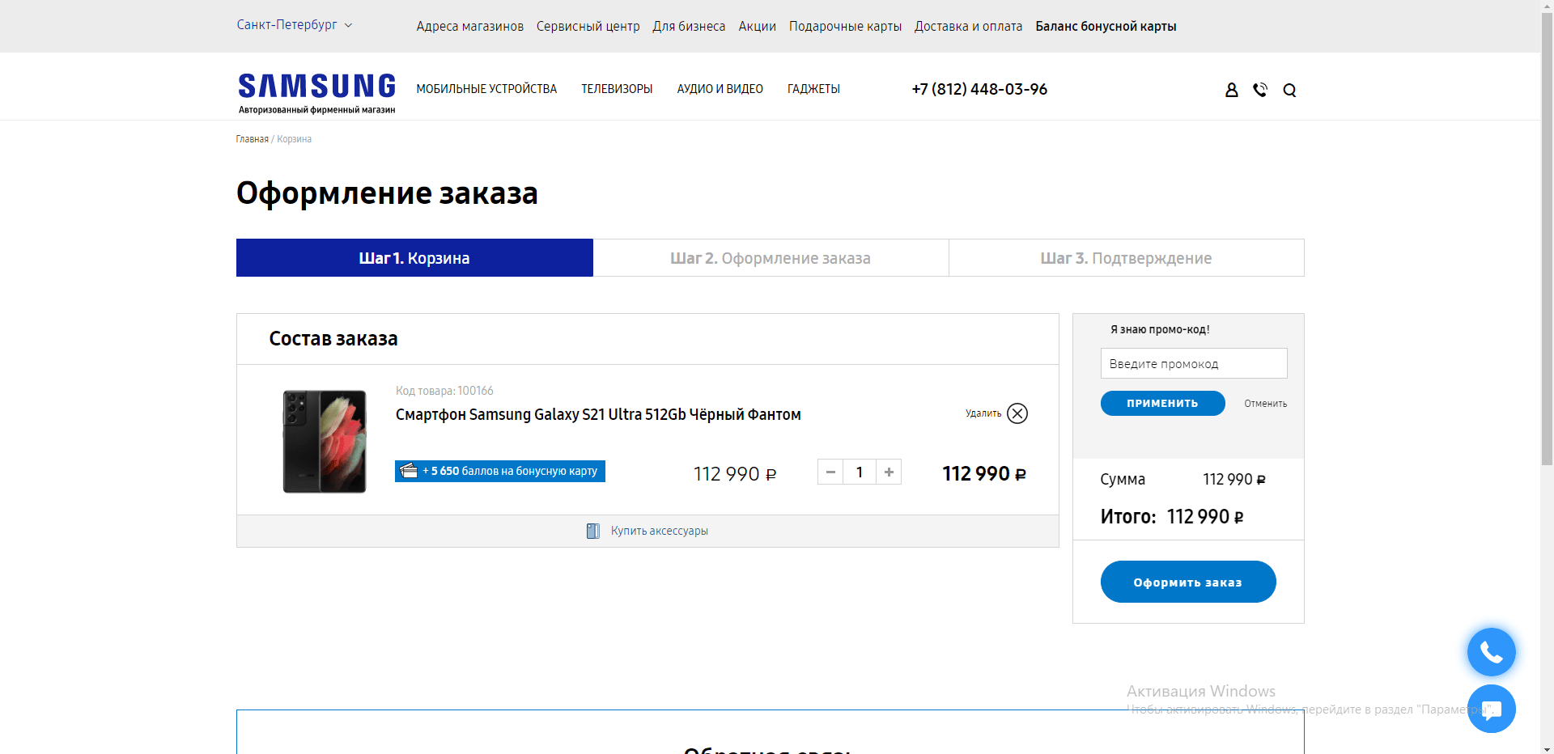This screenshot has width=1554, height=754.
Task: Click the Удалить text link
Action: point(983,413)
